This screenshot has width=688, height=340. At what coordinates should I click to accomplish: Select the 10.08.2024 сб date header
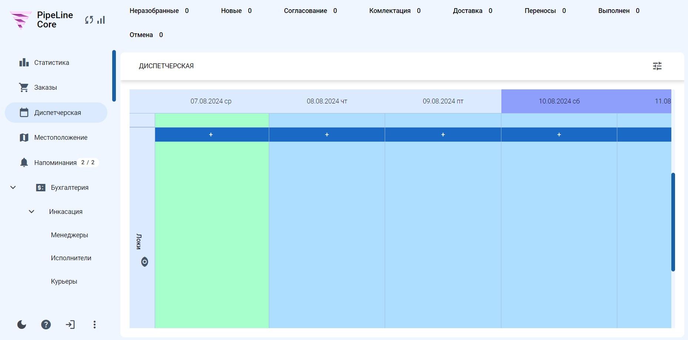click(559, 101)
